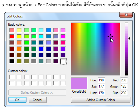The image size is (138, 107).
Task: Select the teal swatch right of bright green
Action: point(34,43)
